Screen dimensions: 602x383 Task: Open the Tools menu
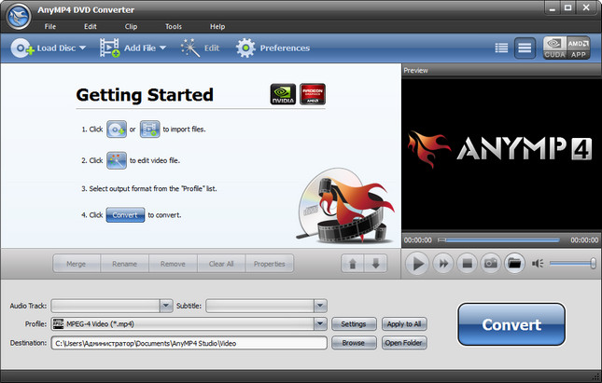click(x=174, y=26)
